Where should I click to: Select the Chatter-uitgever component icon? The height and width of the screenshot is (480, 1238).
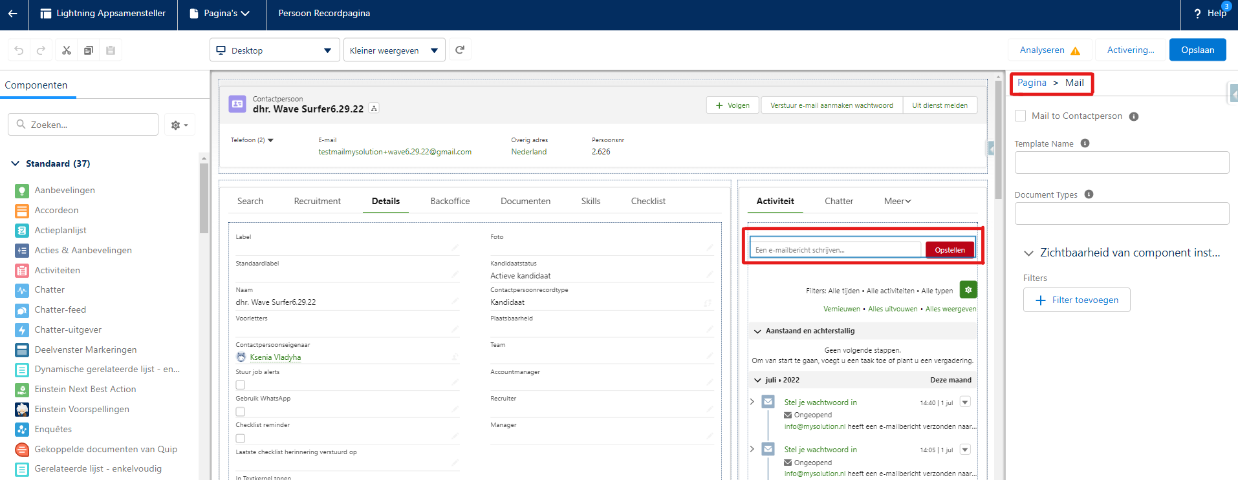pos(22,330)
